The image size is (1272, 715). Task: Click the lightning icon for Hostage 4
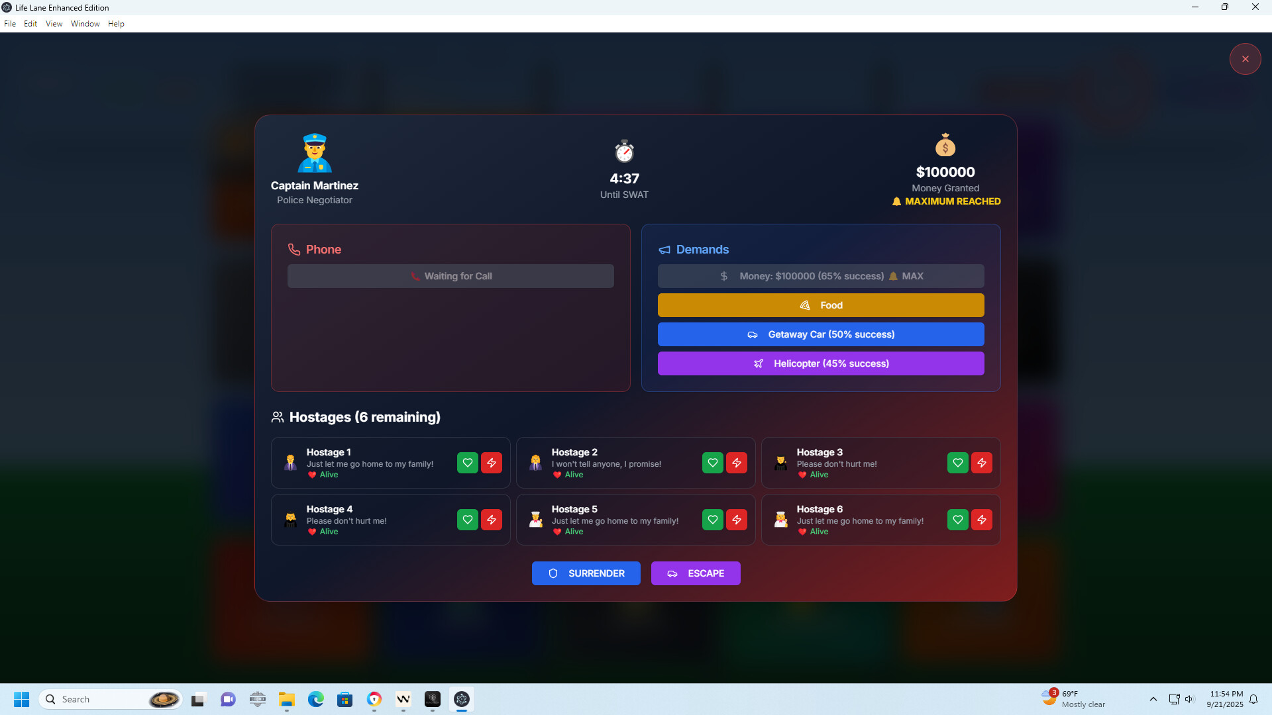[492, 520]
